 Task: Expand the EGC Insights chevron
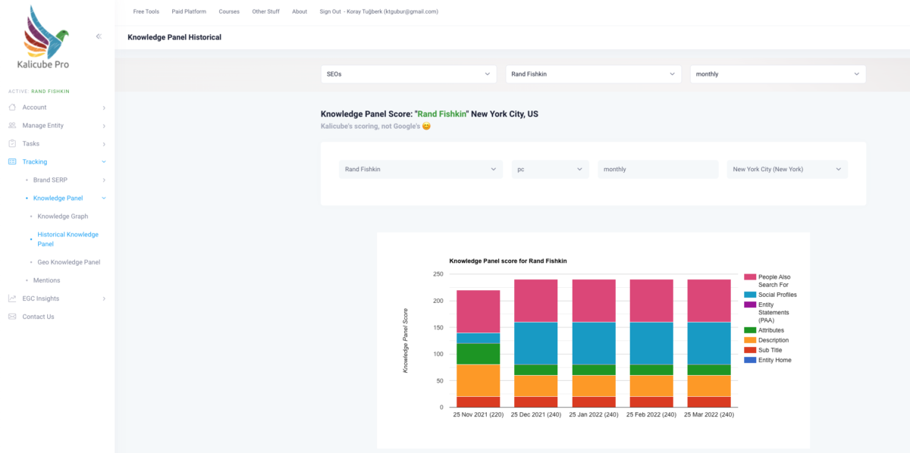tap(104, 298)
